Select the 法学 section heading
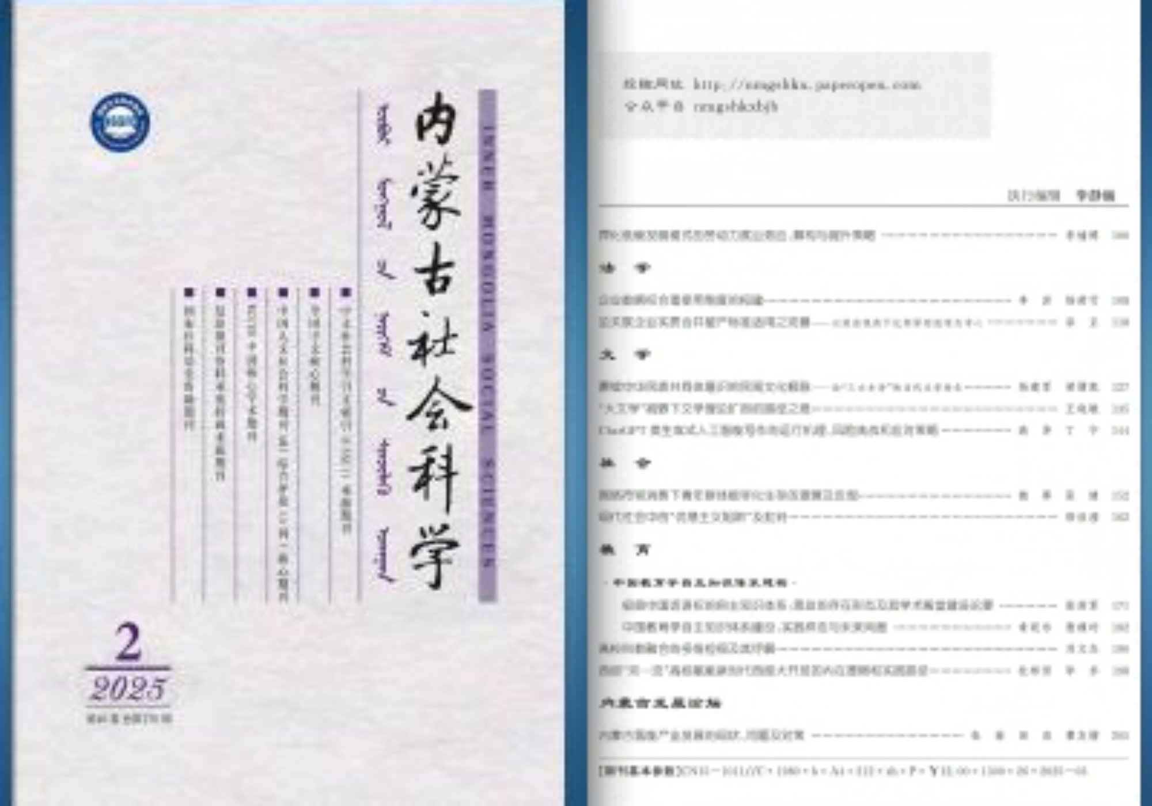This screenshot has height=806, width=1152. [x=624, y=268]
